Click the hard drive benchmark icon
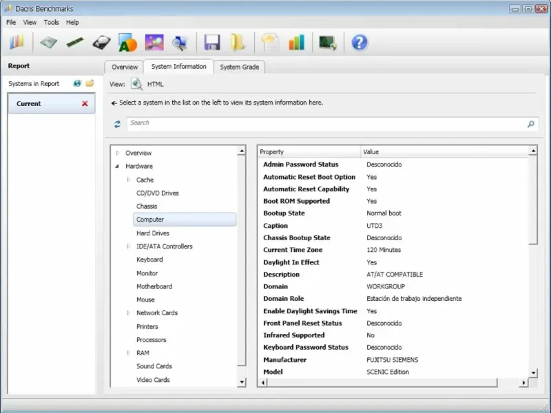This screenshot has width=551, height=413. pyautogui.click(x=102, y=43)
